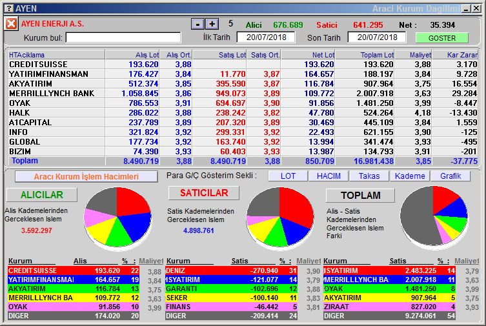Click the Son Tarih date field
Viewport: 486px width, 326px height.
pos(377,37)
